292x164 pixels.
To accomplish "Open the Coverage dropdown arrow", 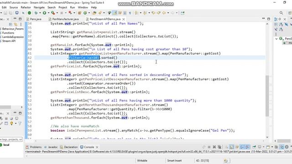I will (x=57, y=13).
